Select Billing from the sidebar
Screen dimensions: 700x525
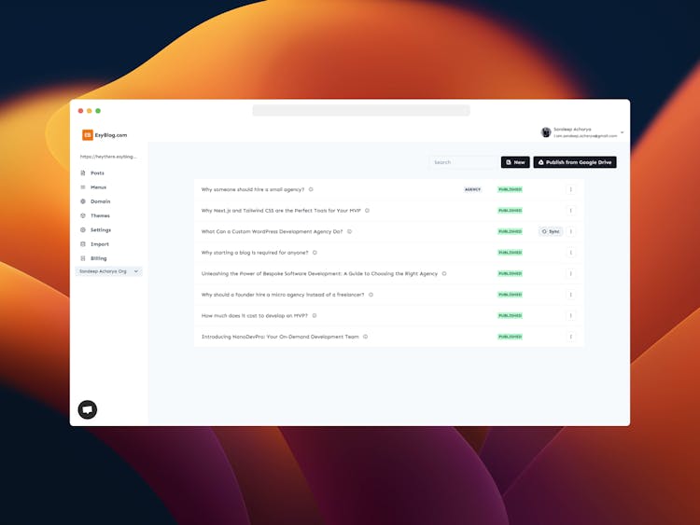(x=98, y=258)
